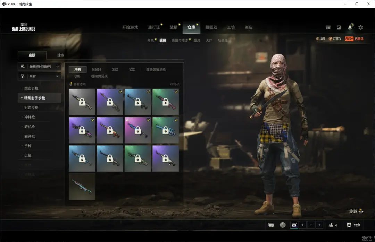The width and height of the screenshot is (375, 242).
Task: Select the 所有 weapon filter tab
Action: (x=77, y=70)
